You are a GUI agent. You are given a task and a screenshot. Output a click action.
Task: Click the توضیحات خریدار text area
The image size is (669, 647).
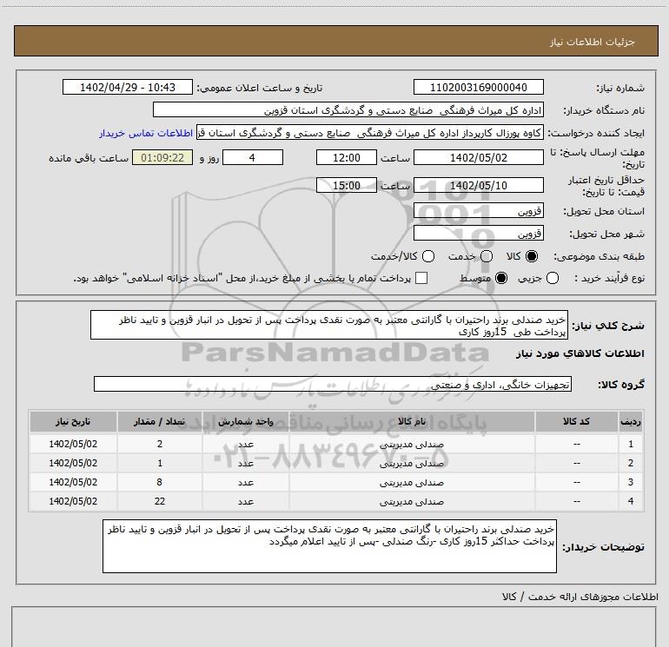[329, 546]
